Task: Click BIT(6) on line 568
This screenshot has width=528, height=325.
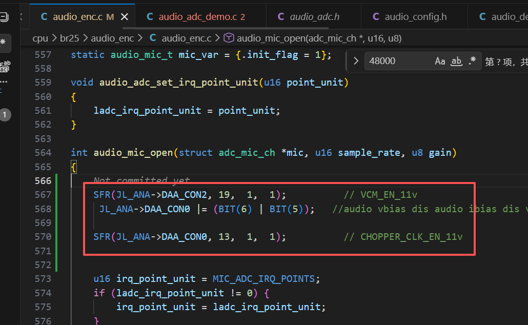Action: [x=235, y=209]
